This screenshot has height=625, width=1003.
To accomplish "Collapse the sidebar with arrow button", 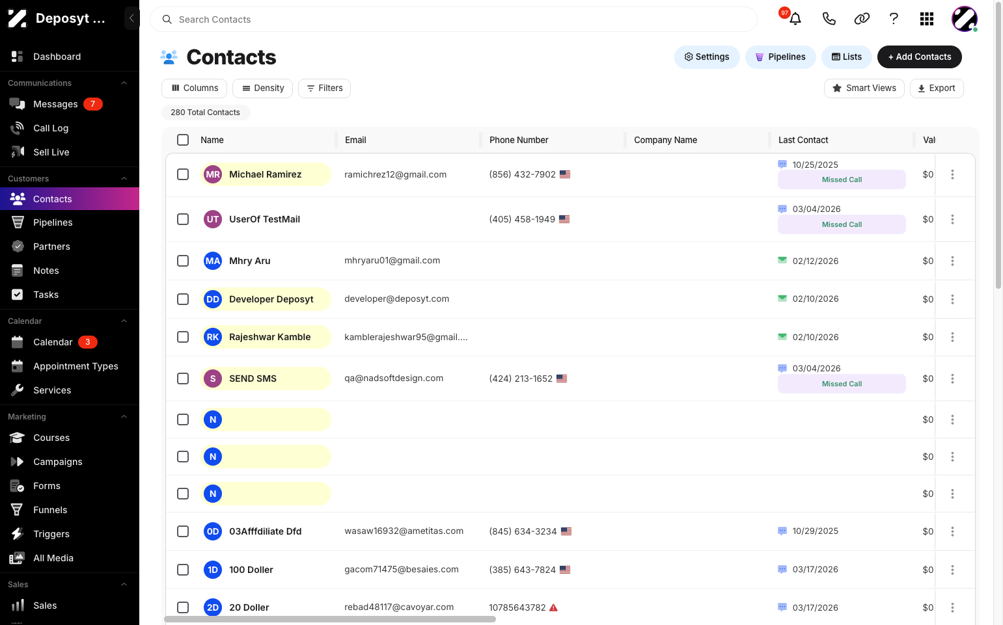I will pos(131,18).
